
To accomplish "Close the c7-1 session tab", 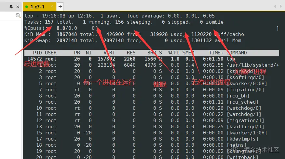I will (x=52, y=6).
